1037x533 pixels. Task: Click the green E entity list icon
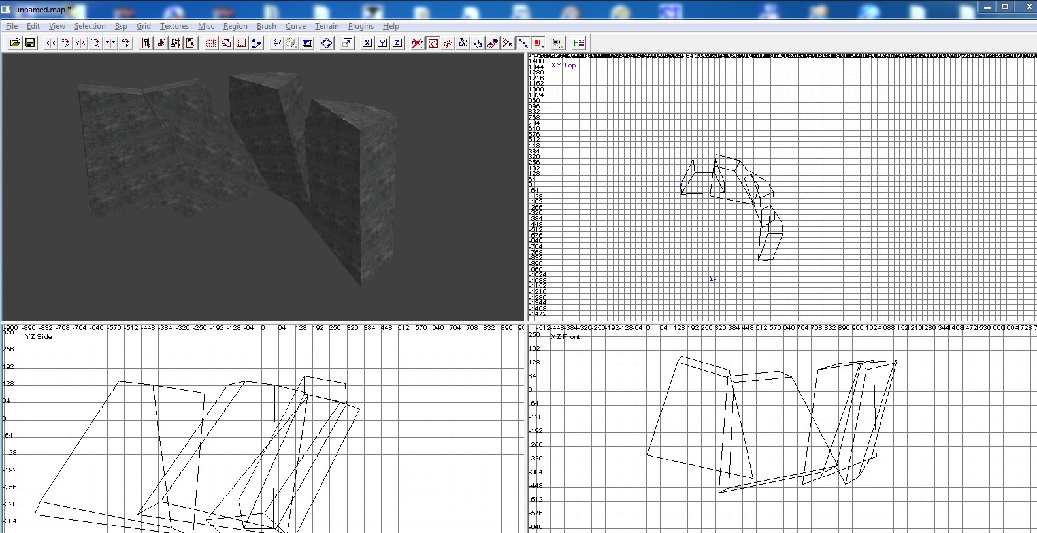[578, 43]
